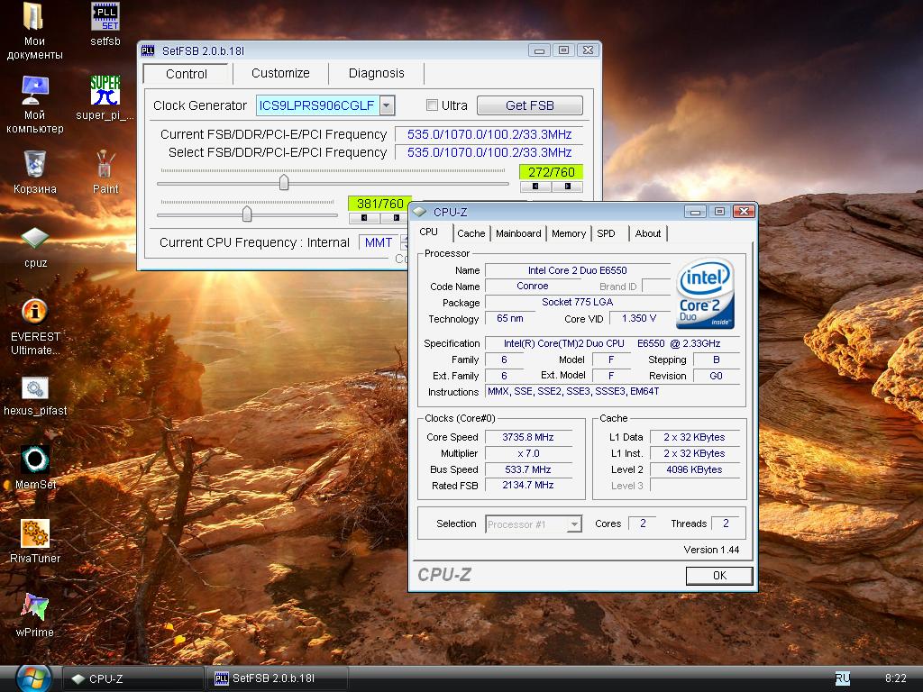
Task: Click right arrow under the 272/760 value
Action: [568, 187]
